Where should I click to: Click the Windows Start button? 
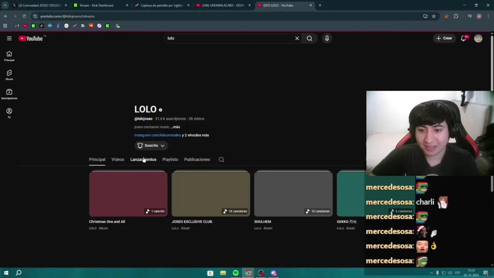6,273
